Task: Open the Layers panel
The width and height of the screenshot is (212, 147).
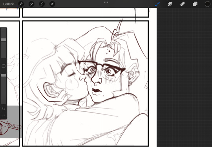Action: tap(195, 4)
